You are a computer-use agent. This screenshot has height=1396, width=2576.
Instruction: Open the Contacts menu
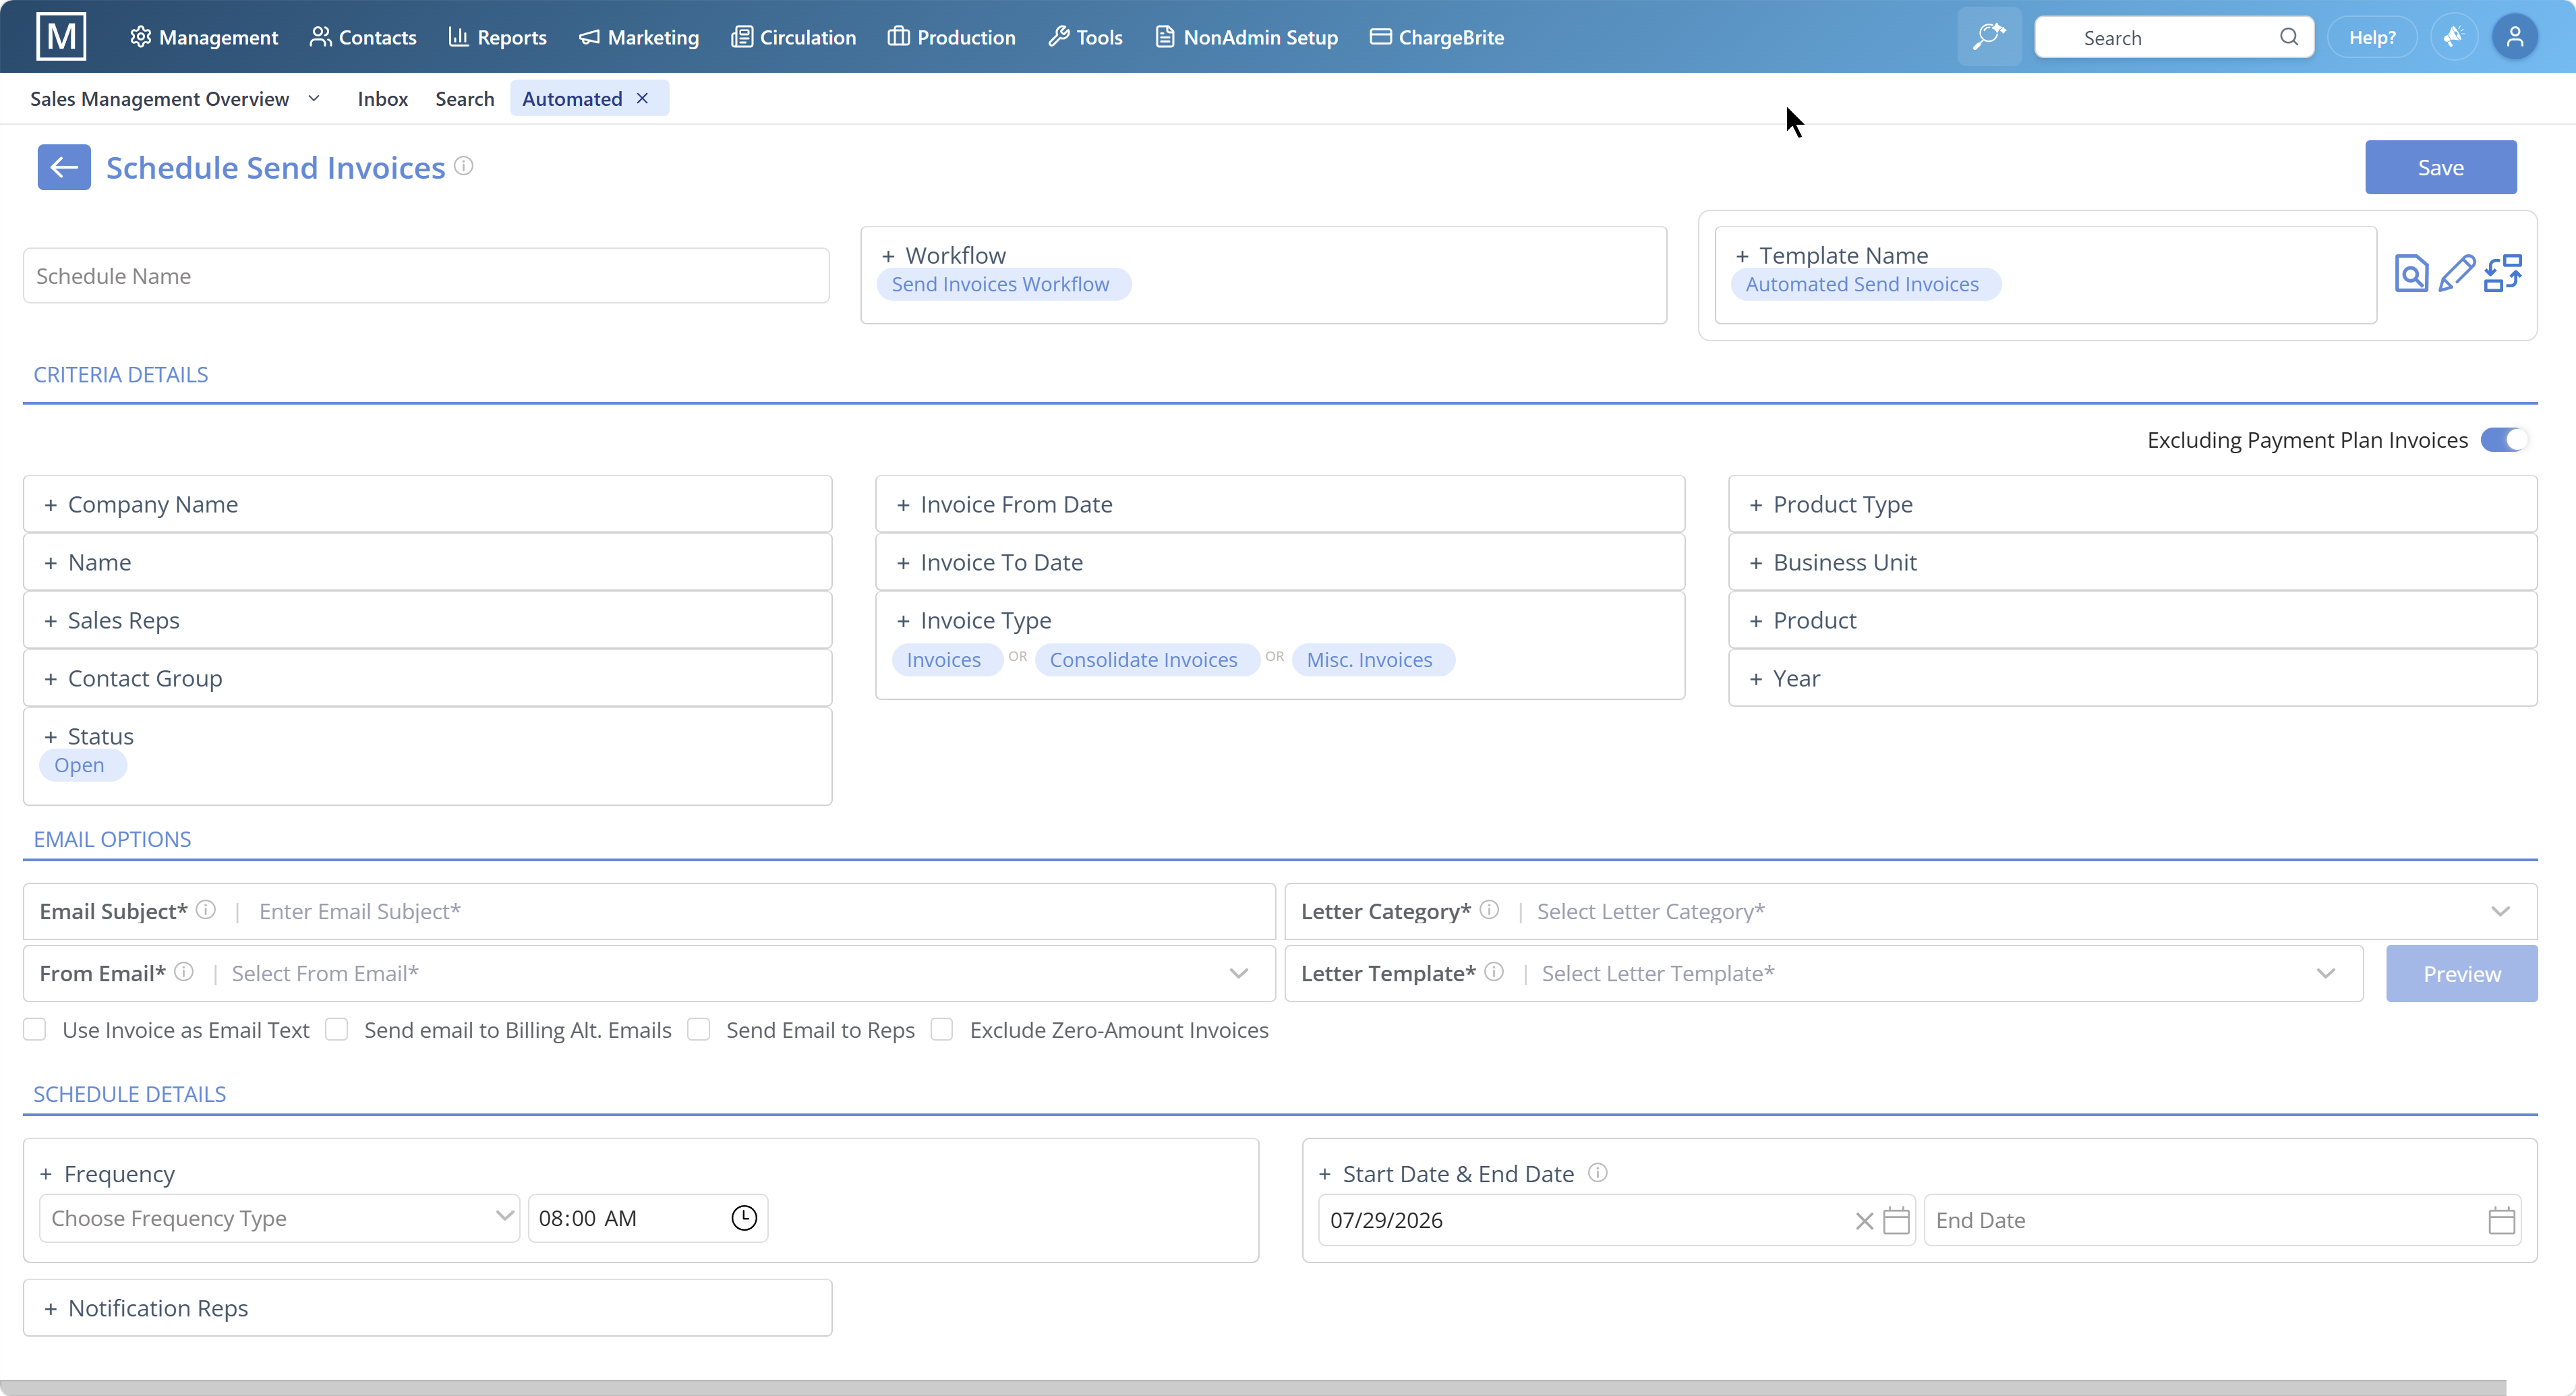click(363, 37)
